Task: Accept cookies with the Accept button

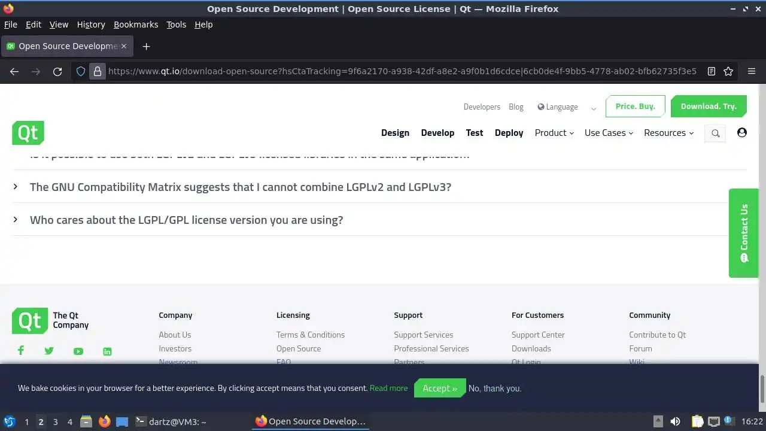Action: pos(440,388)
